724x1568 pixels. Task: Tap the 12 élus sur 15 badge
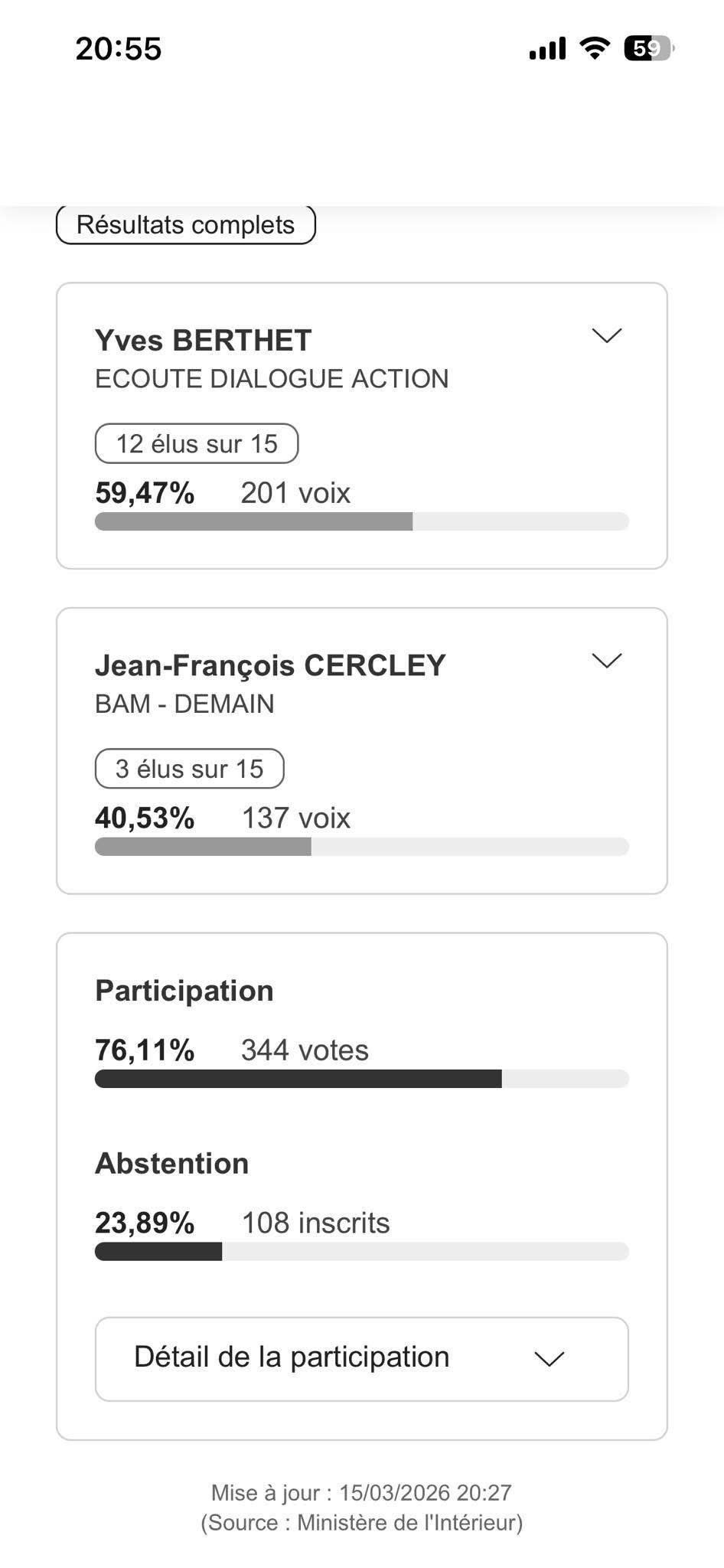[x=197, y=444]
